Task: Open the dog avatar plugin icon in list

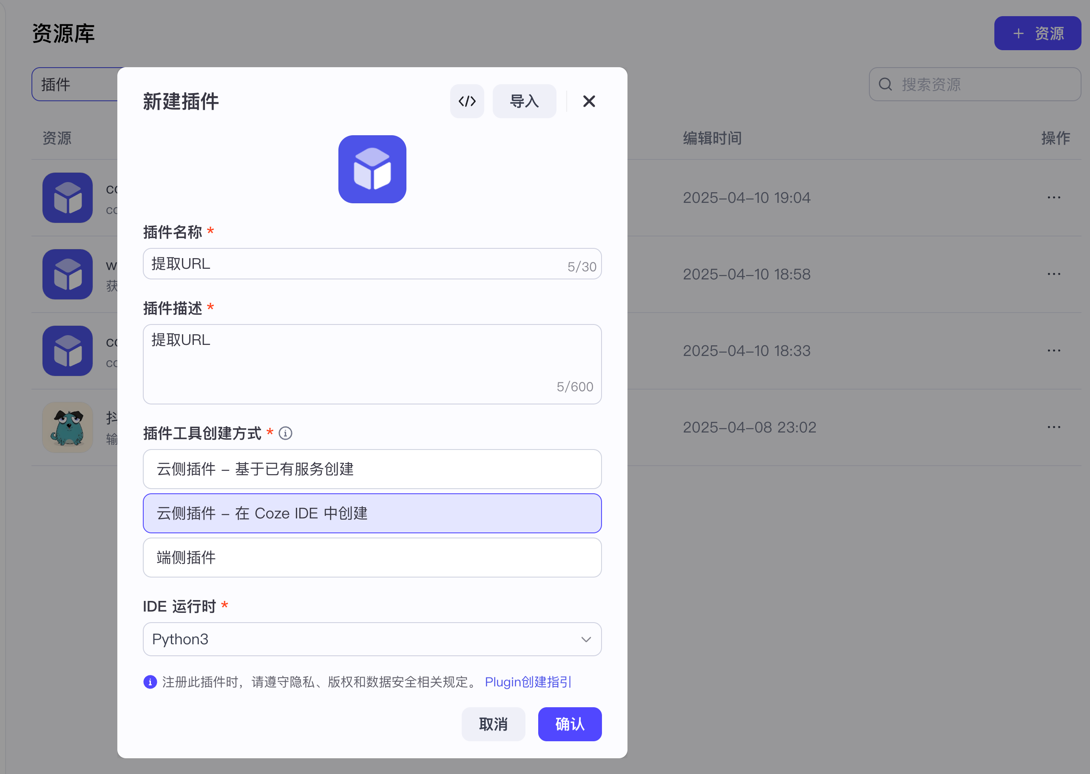Action: point(67,427)
